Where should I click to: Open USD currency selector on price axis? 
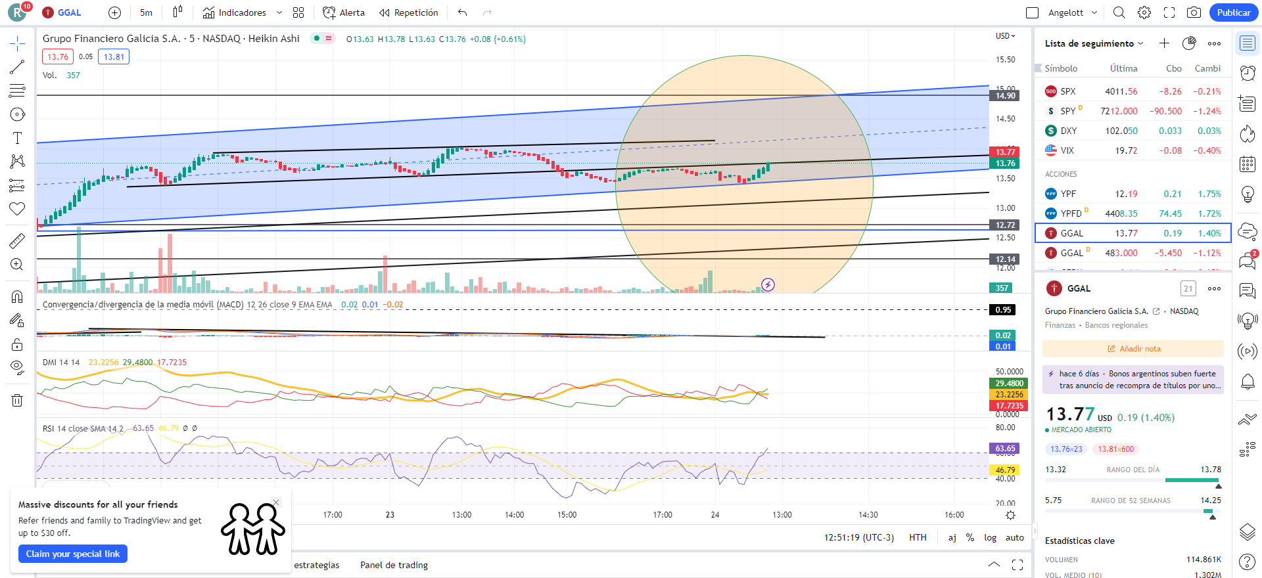(1005, 36)
